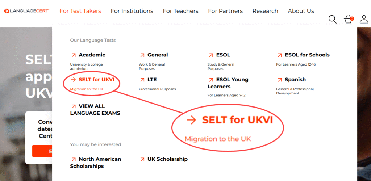The height and width of the screenshot is (181, 371).
Task: Open the shopping basket icon
Action: click(x=349, y=20)
